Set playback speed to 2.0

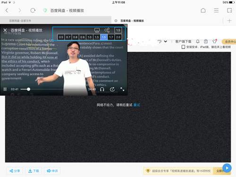click(x=118, y=37)
